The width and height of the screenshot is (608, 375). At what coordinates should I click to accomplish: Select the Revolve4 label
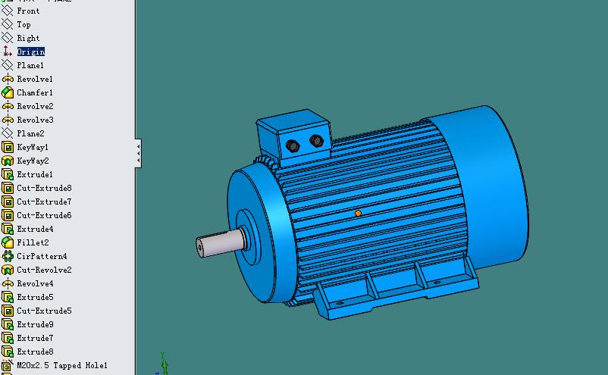[x=36, y=283]
